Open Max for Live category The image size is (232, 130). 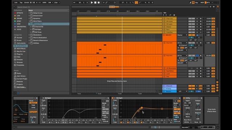point(21,51)
